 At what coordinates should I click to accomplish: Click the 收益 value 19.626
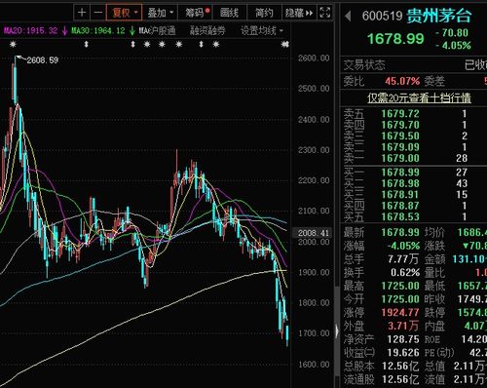[403, 352]
